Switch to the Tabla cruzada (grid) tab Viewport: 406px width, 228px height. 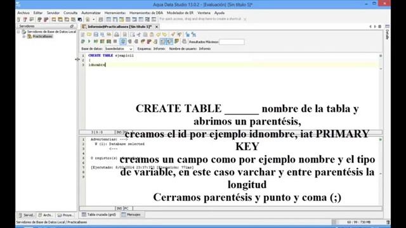(99, 215)
